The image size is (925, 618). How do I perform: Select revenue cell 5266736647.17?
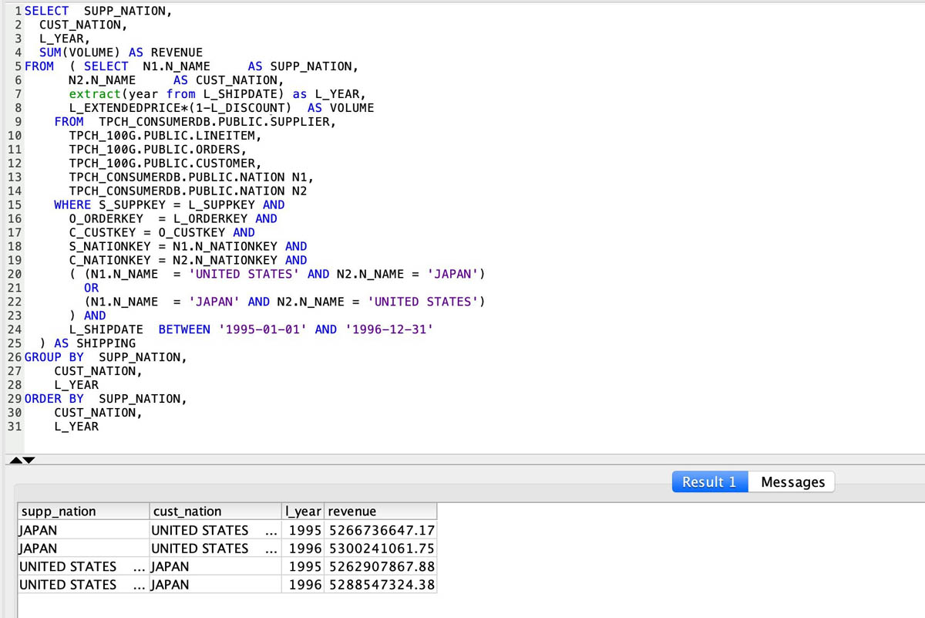click(x=381, y=530)
